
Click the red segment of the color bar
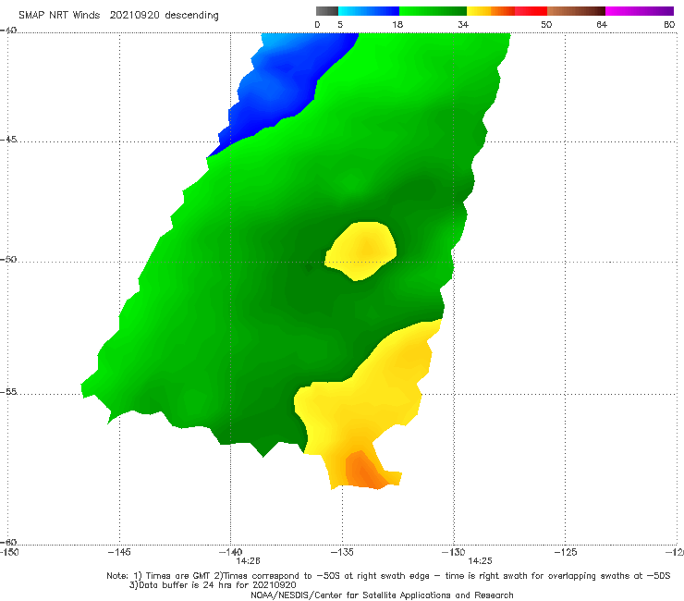(x=531, y=11)
